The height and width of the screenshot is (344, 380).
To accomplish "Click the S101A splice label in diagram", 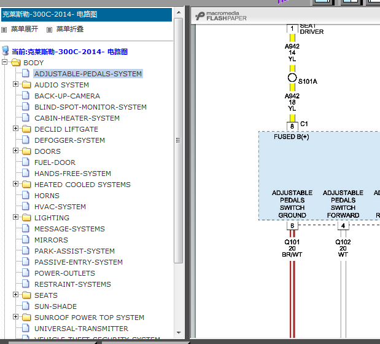I will pyautogui.click(x=308, y=81).
